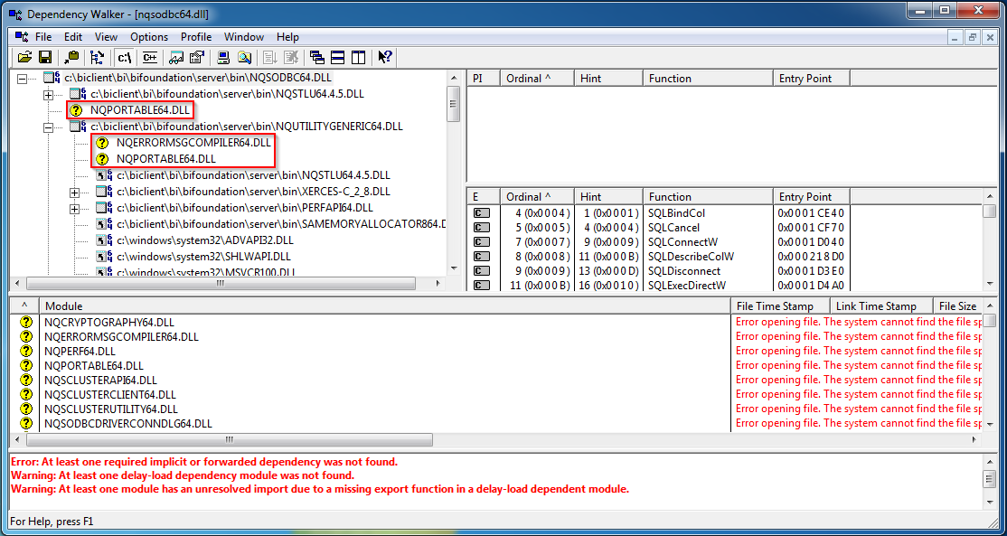Screen dimensions: 1007x536
Task: Select NQSCLUSTERUTILITY64.DLL in module list
Action: point(111,409)
